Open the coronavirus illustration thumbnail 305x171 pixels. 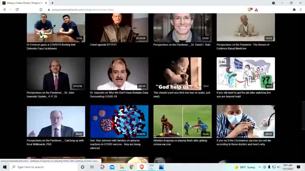tap(119, 121)
